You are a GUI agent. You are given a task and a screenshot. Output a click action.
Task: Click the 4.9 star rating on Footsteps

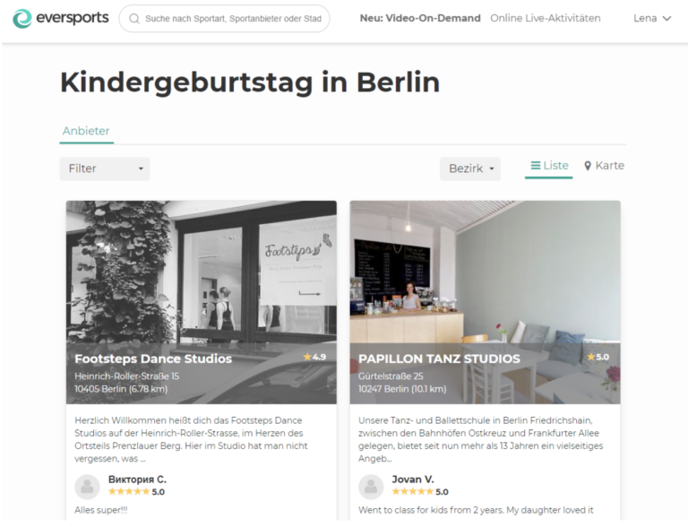point(314,357)
